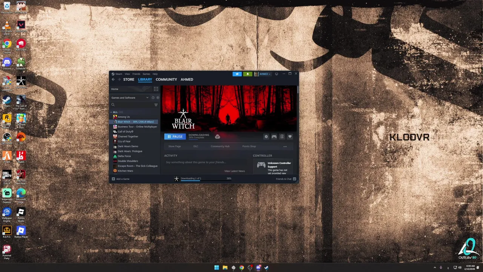The image size is (483, 272).
Task: Favorite Blair Witch with the heart icon
Action: click(290, 136)
